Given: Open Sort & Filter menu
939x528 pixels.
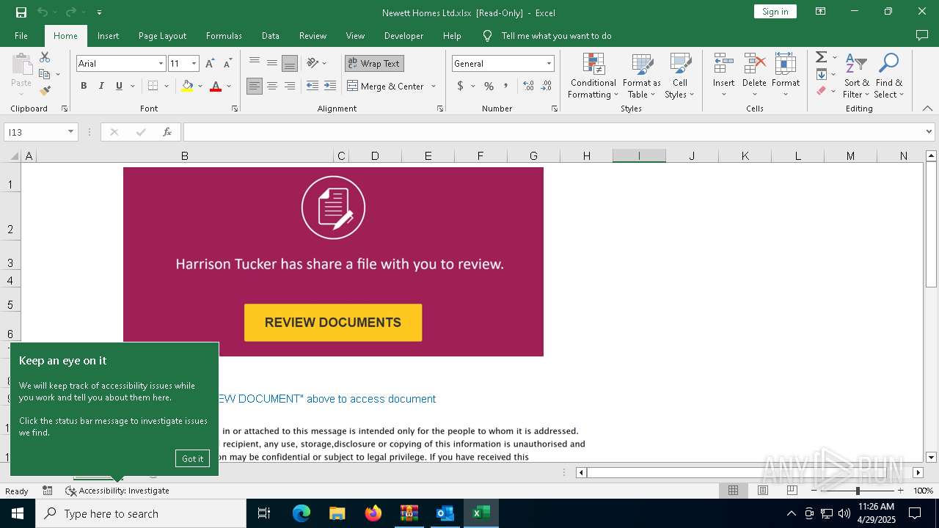Looking at the screenshot, I should click(x=856, y=76).
